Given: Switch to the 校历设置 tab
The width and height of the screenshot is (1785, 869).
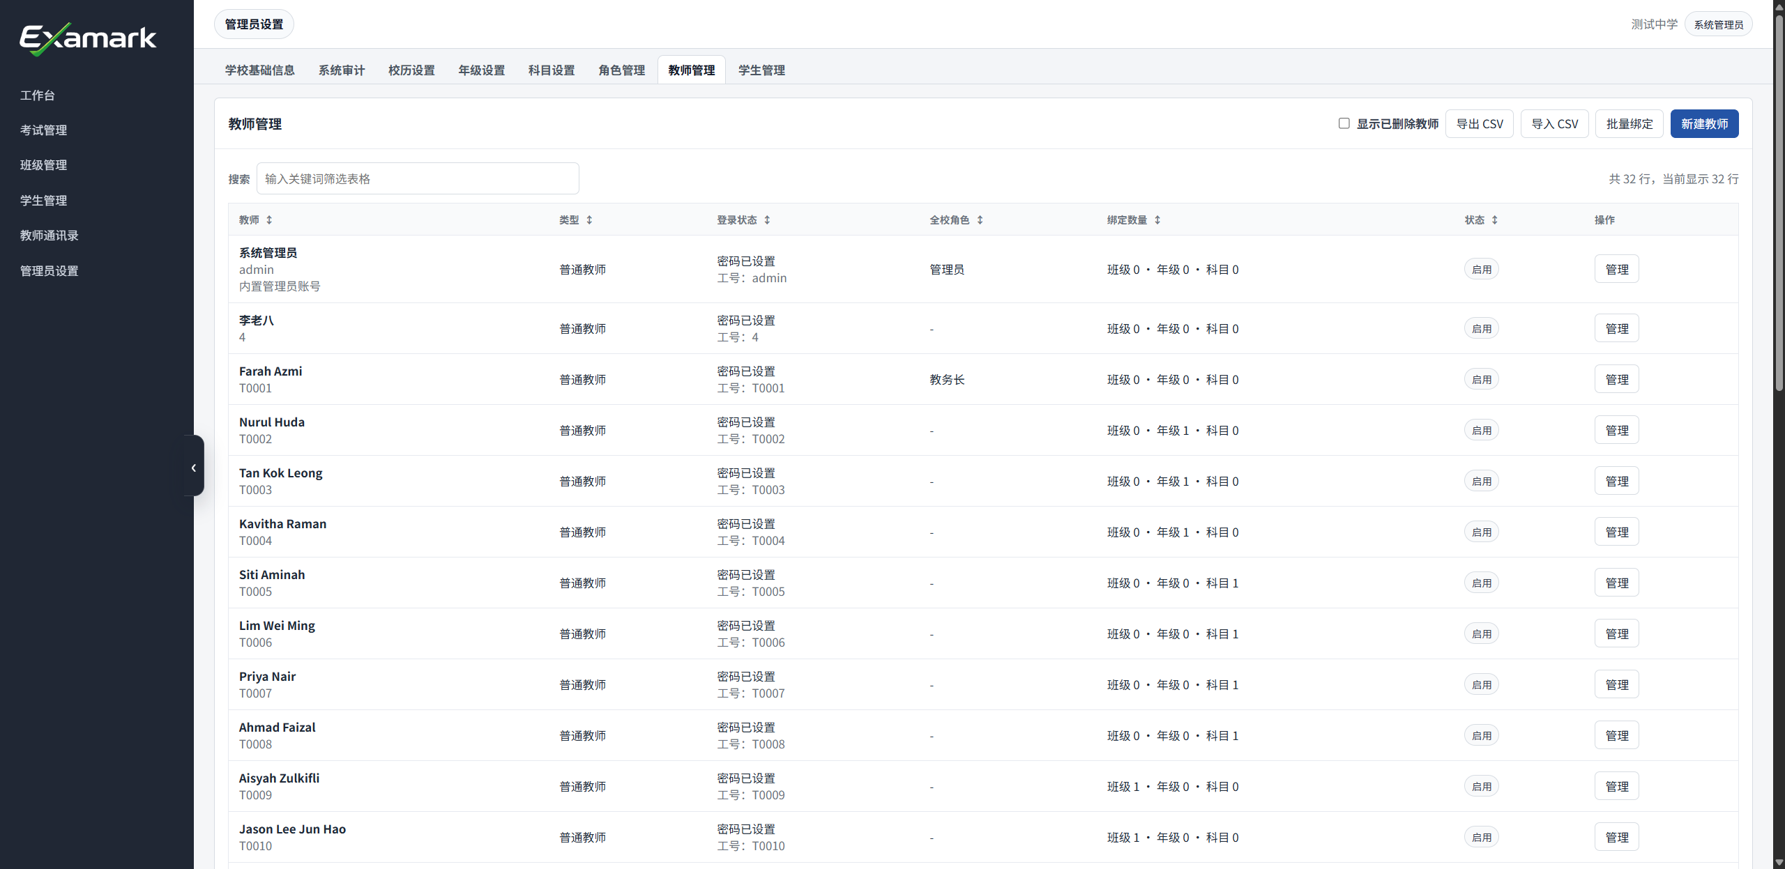Looking at the screenshot, I should 411,70.
